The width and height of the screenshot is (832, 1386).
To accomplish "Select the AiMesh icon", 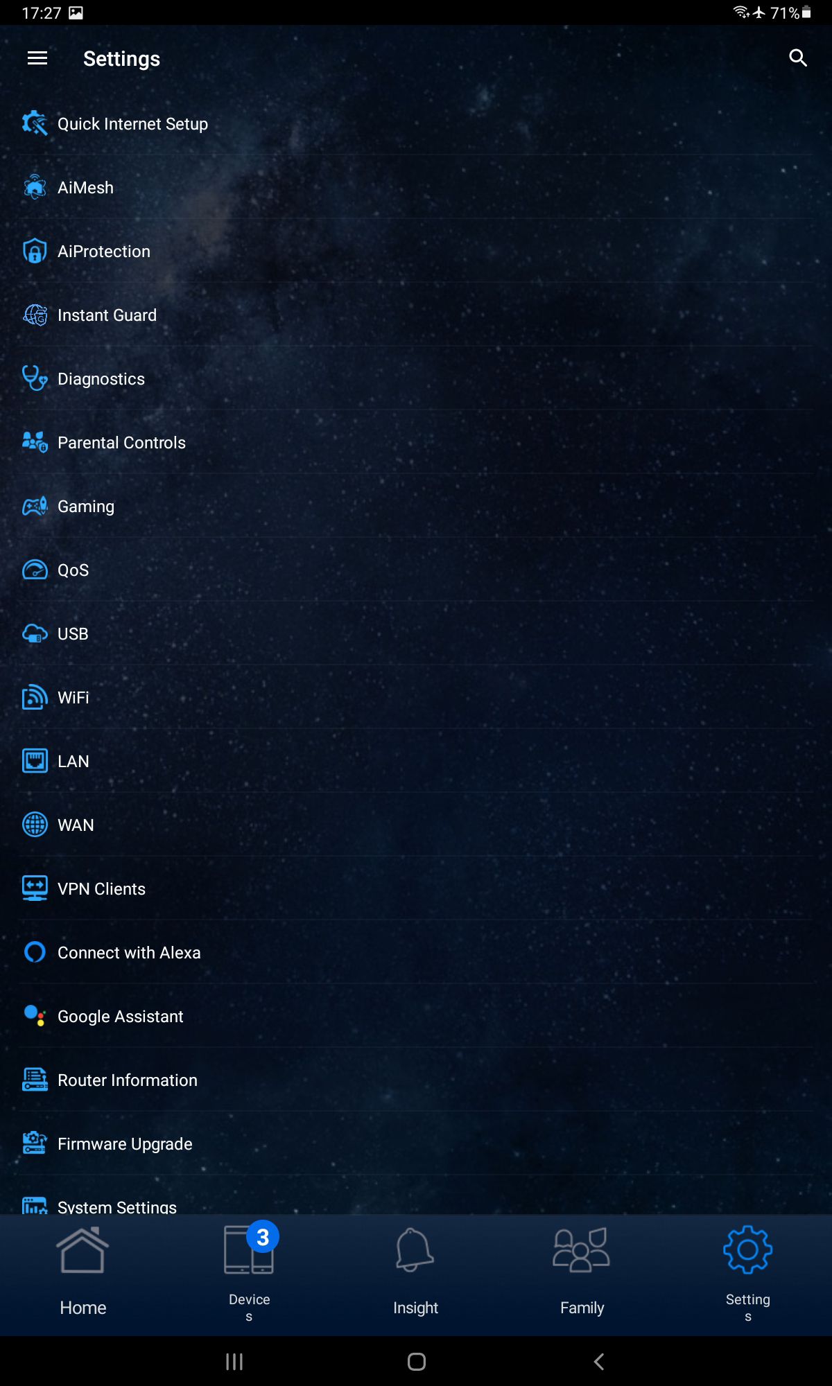I will (35, 187).
